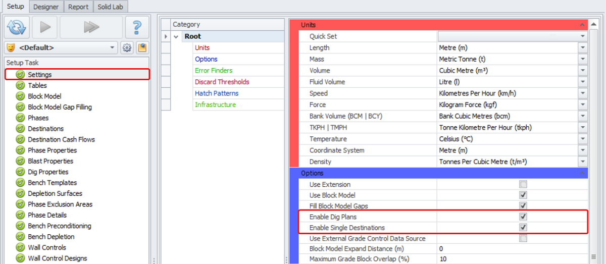Click check icon beside Phase Properties
Viewport: 606px width, 264px height.
point(20,150)
